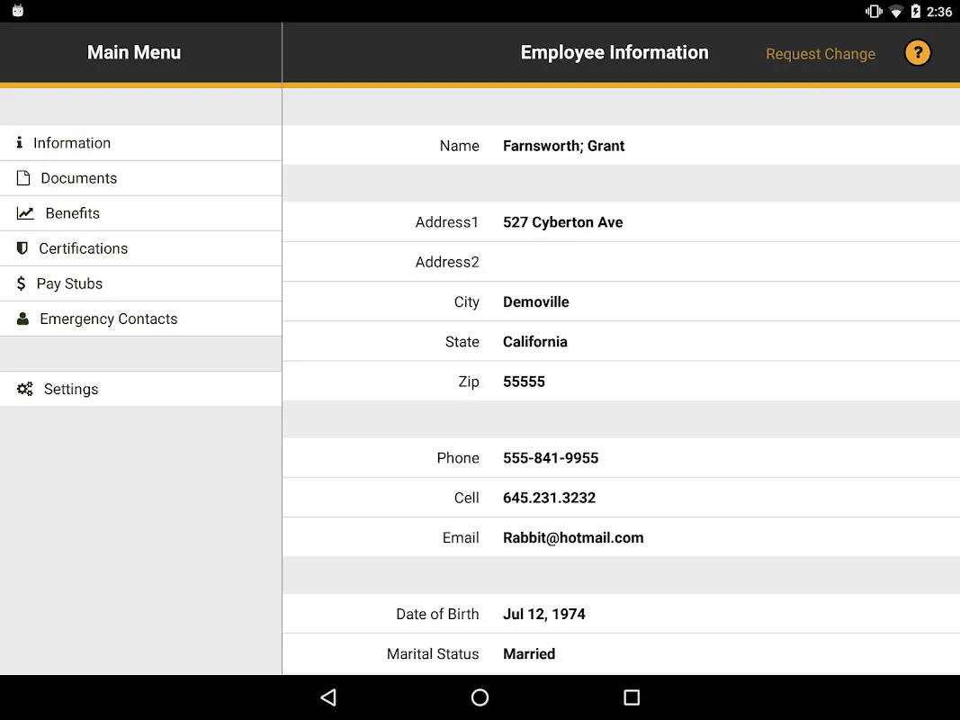
Task: Click the Phone field label
Action: 458,458
